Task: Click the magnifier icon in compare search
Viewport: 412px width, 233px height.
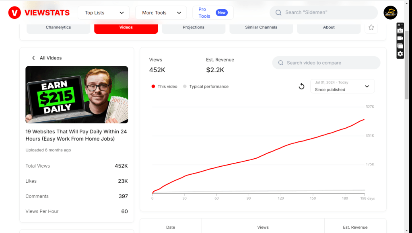Action: (x=280, y=63)
